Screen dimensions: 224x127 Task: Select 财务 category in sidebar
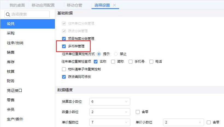point(11,81)
